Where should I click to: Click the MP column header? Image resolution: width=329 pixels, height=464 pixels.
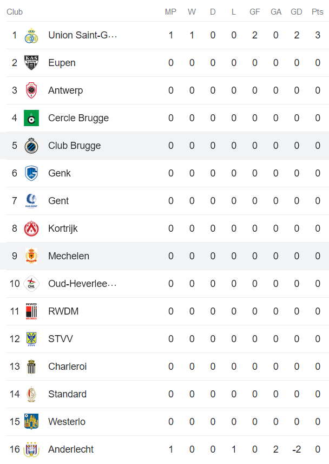(170, 12)
